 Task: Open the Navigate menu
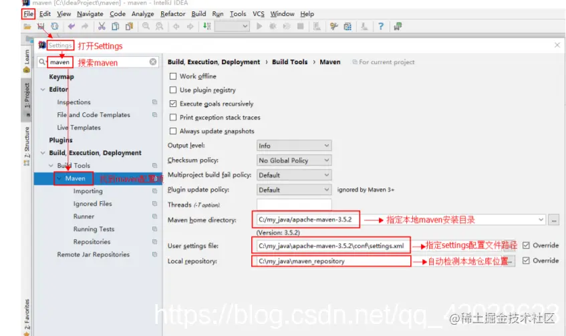[x=90, y=14]
